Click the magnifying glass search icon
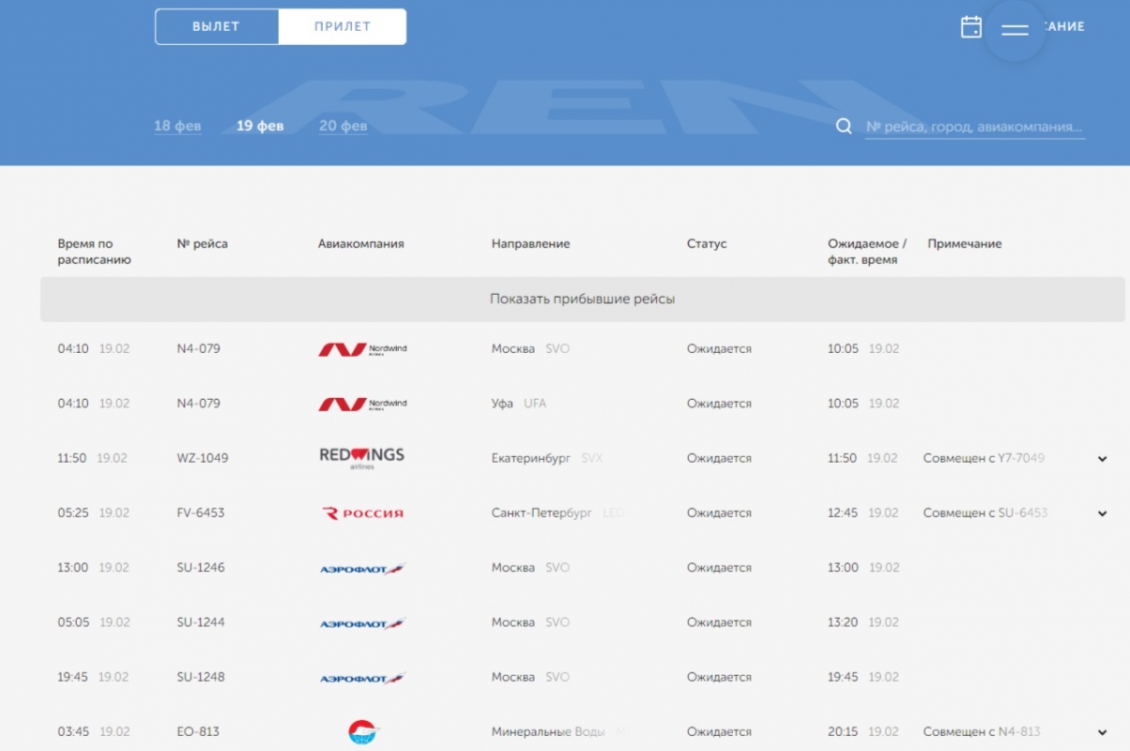Screen dimensions: 1130x751 pos(844,127)
